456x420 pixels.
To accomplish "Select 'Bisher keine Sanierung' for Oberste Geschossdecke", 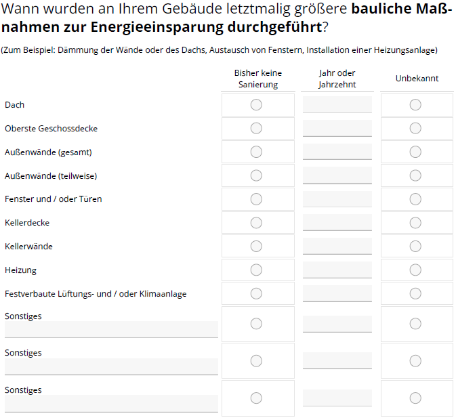I will (x=256, y=128).
